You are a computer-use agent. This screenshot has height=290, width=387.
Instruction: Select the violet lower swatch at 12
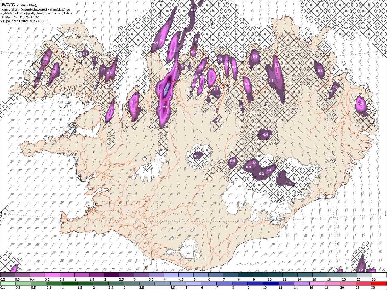[286, 283]
